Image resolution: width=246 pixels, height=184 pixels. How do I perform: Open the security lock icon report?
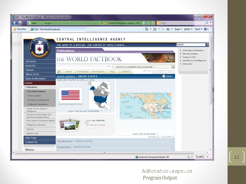[106, 23]
